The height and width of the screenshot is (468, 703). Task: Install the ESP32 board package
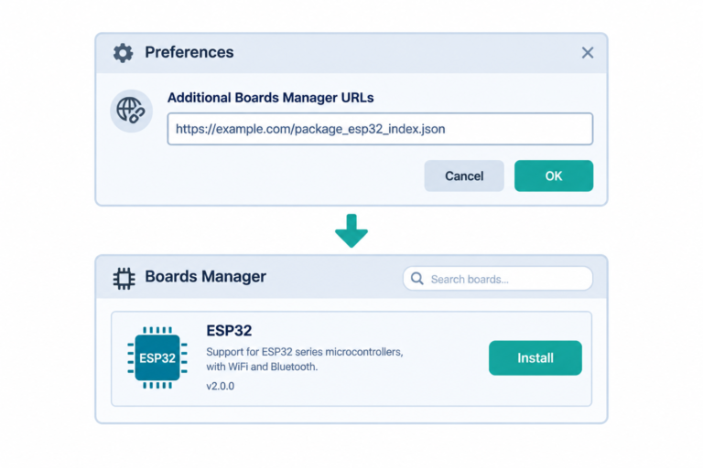pyautogui.click(x=535, y=357)
